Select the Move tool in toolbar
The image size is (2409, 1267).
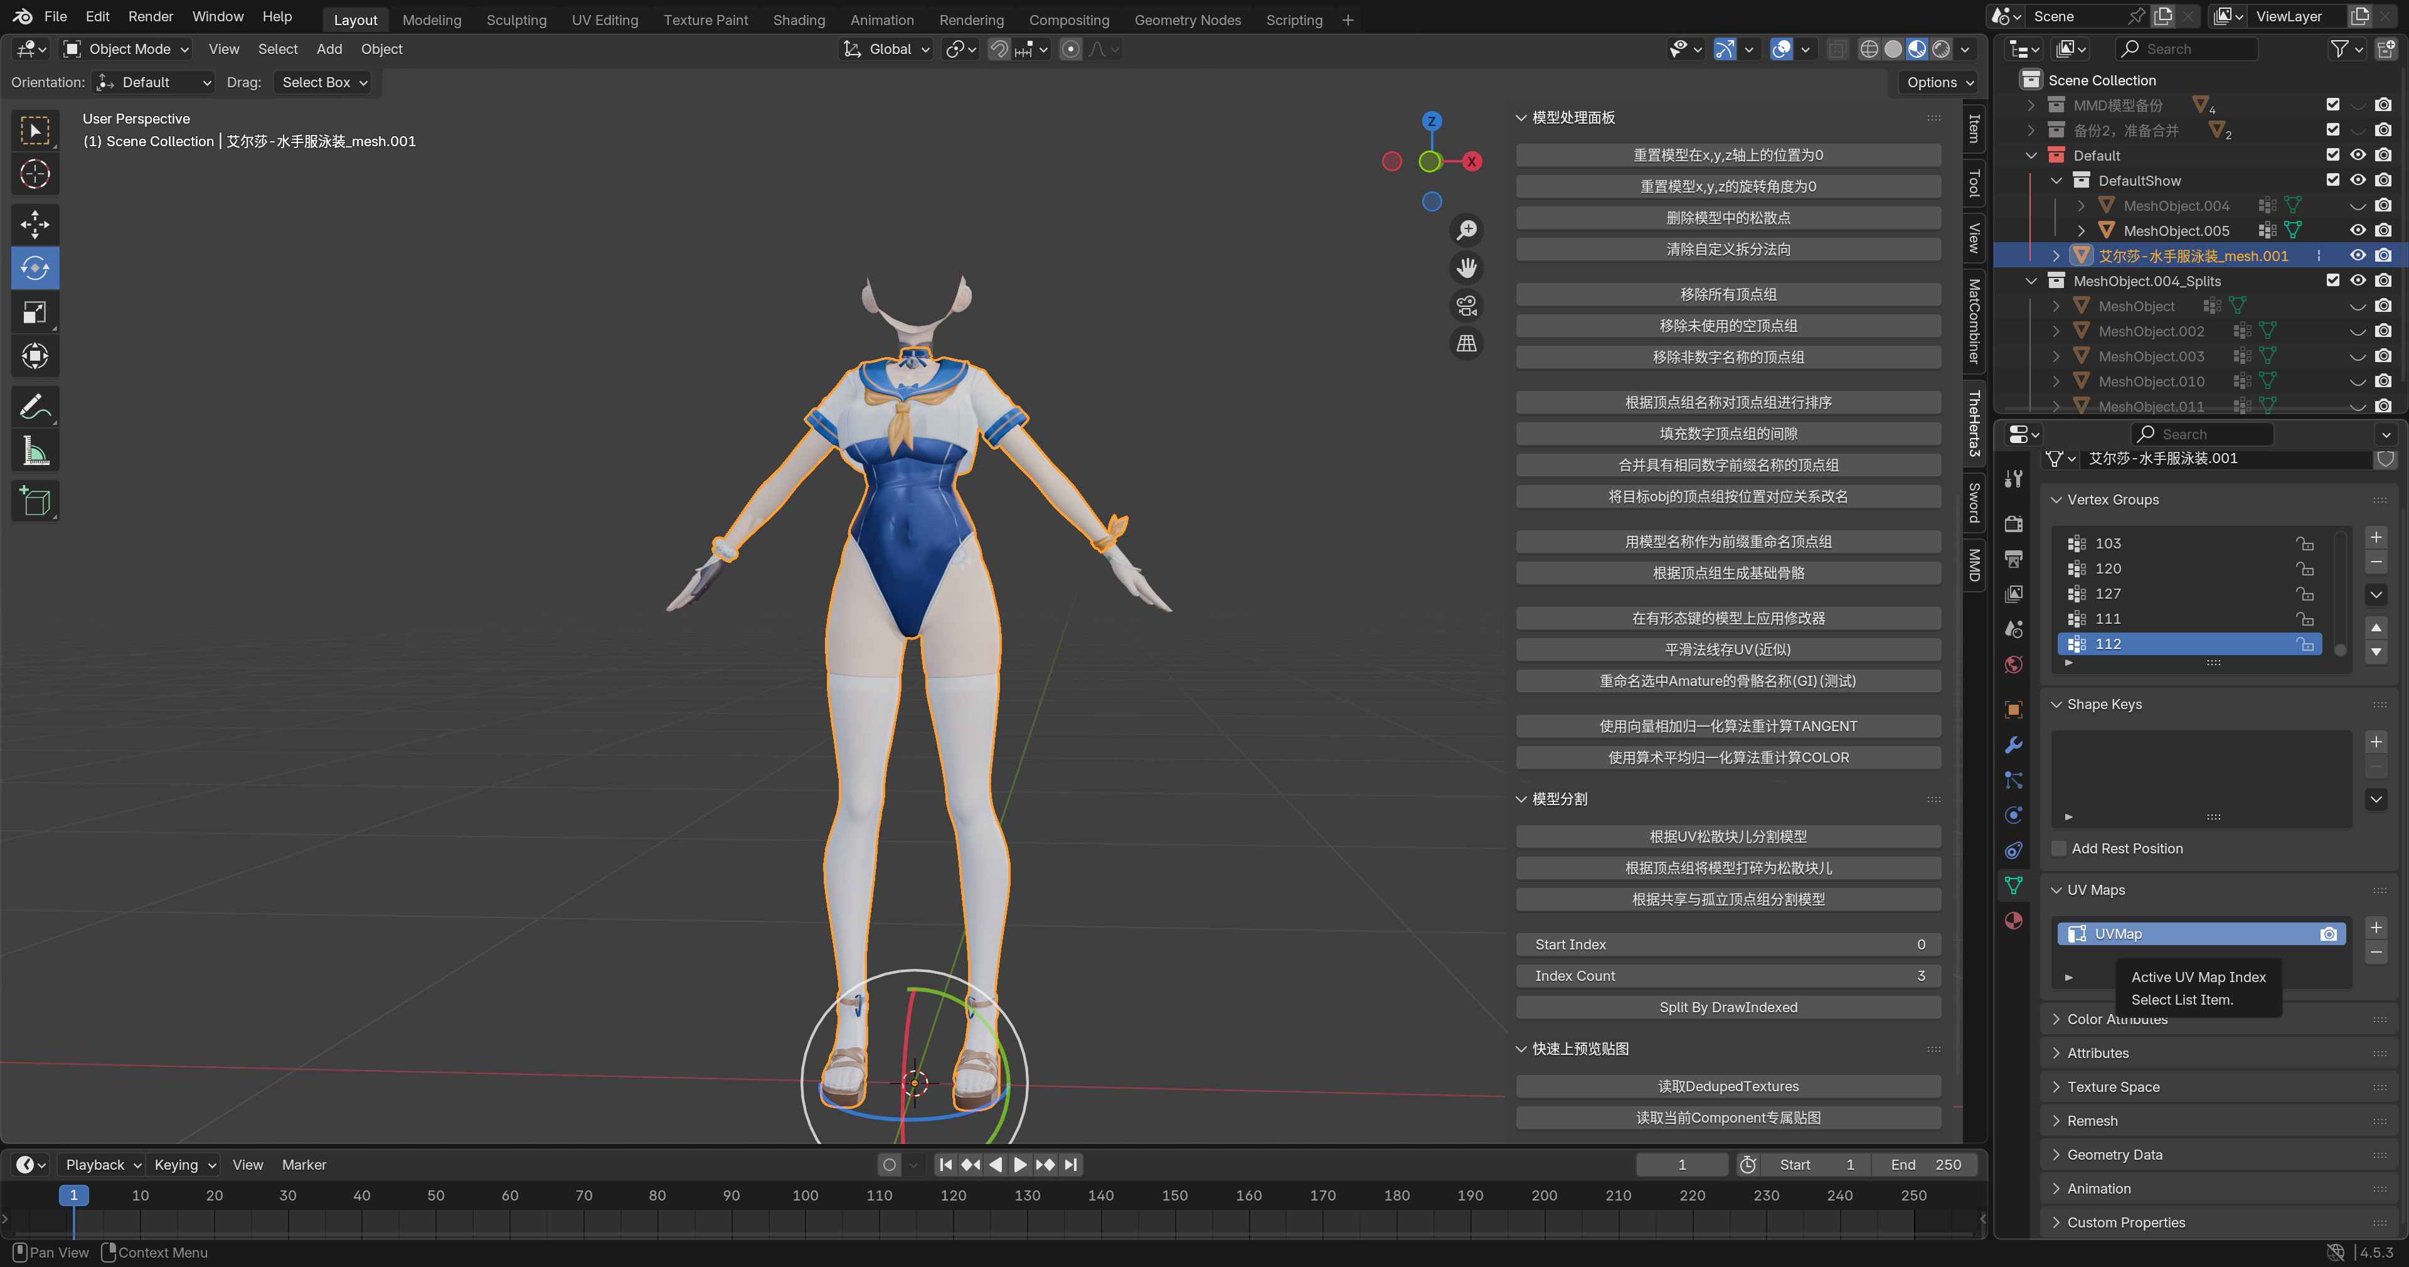click(35, 223)
